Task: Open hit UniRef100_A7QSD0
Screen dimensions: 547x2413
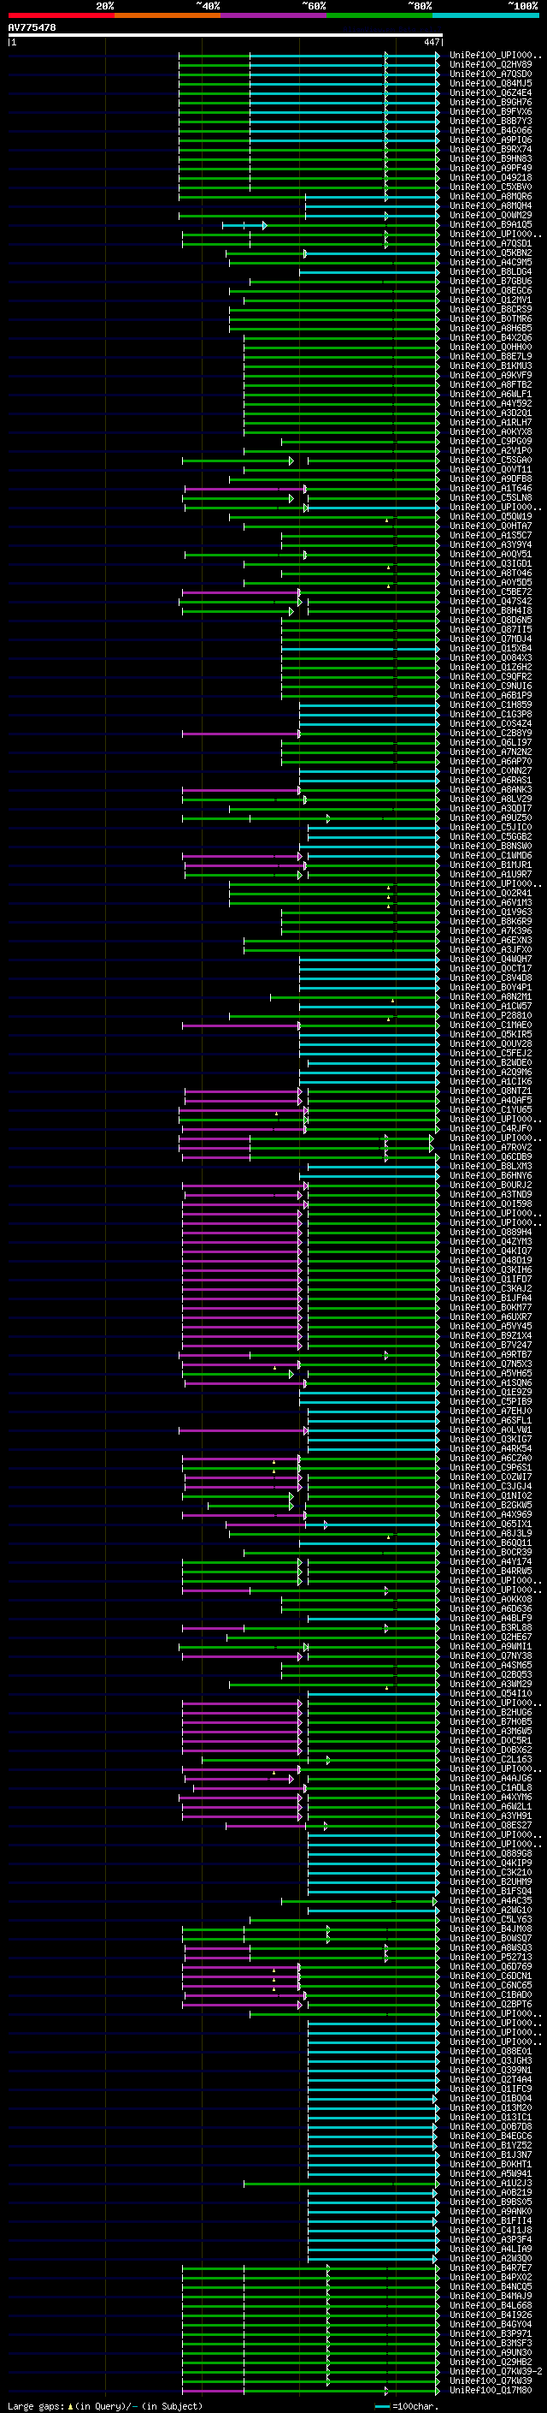Action: click(x=491, y=74)
